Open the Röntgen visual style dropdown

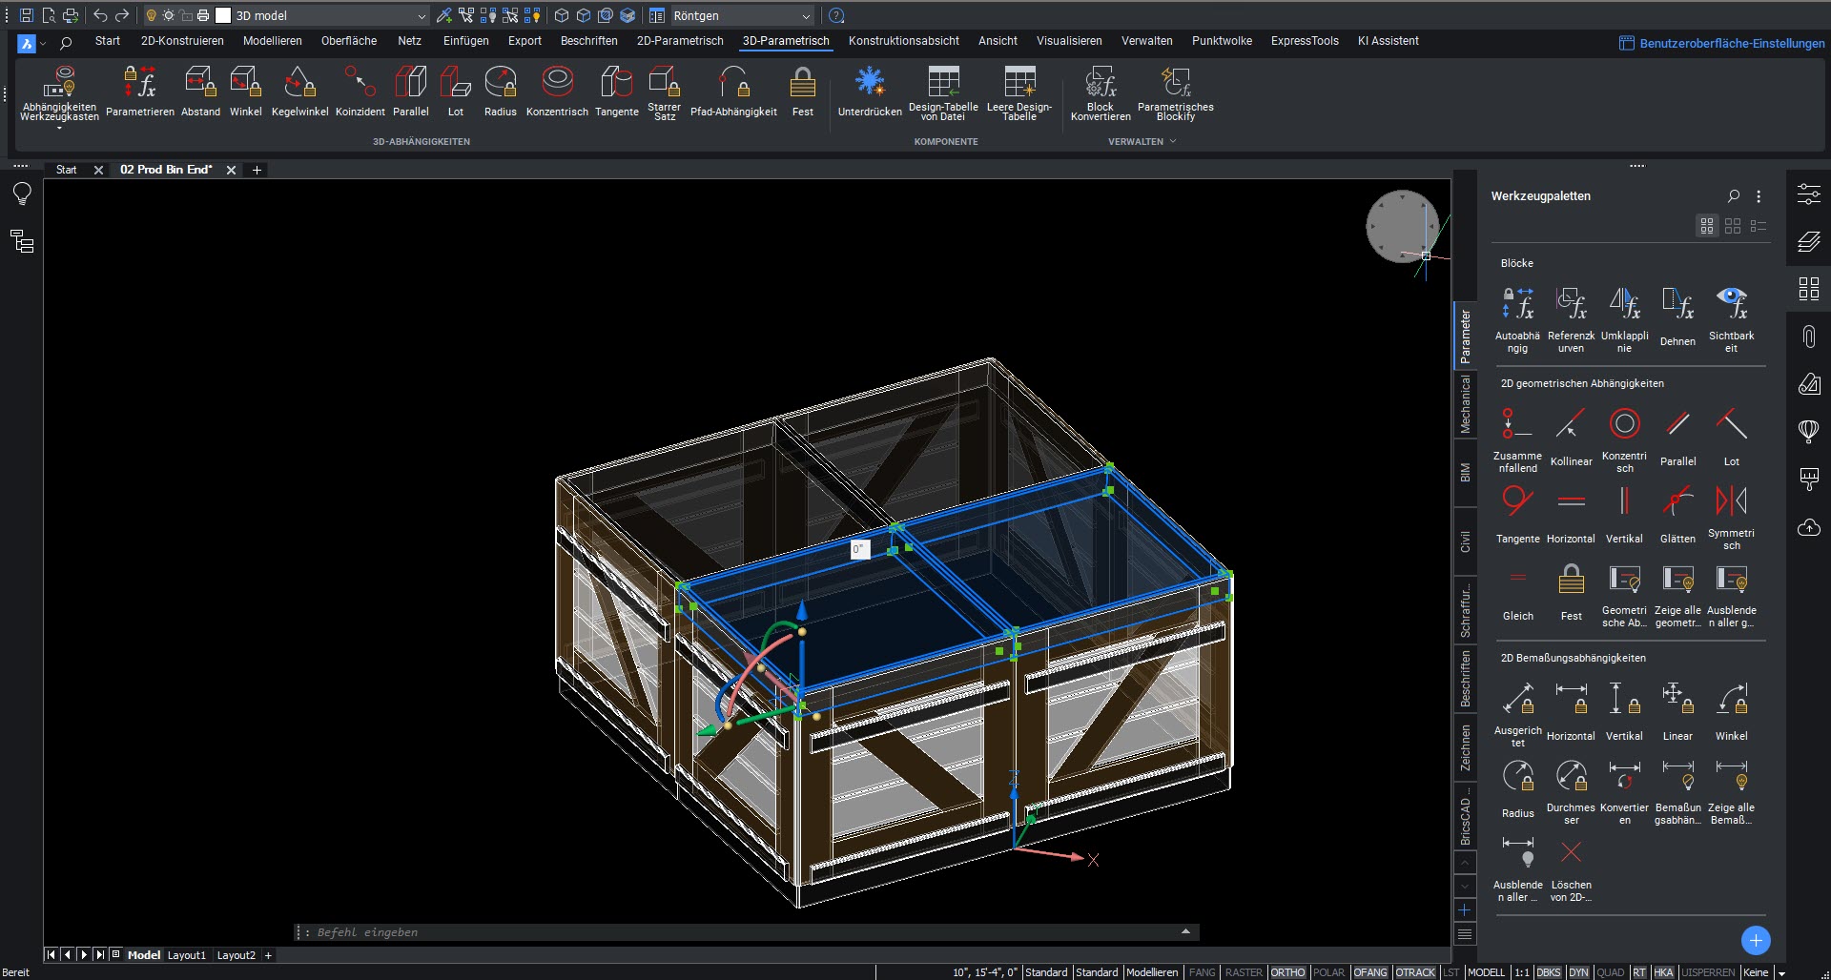(806, 16)
